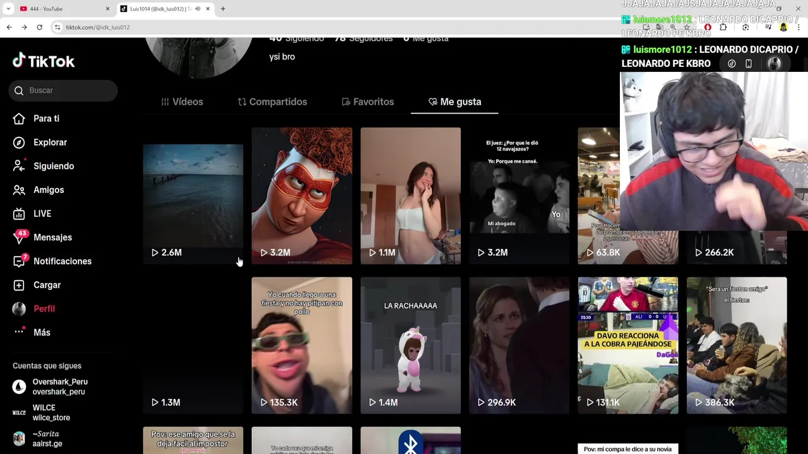This screenshot has height=454, width=808.
Task: Click the profile picture avatar
Action: [x=198, y=57]
